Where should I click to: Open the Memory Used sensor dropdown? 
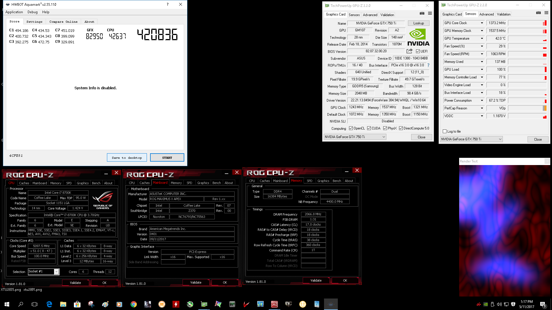click(x=482, y=62)
